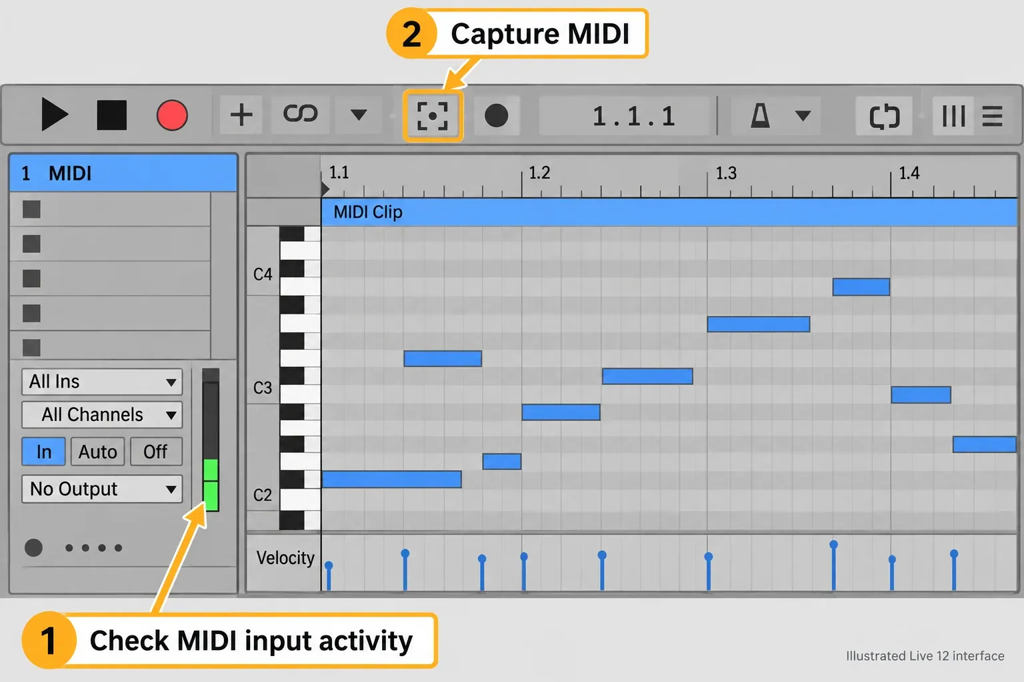Click the third clip slot stop button
Viewport: 1024px width, 682px height.
(31, 278)
